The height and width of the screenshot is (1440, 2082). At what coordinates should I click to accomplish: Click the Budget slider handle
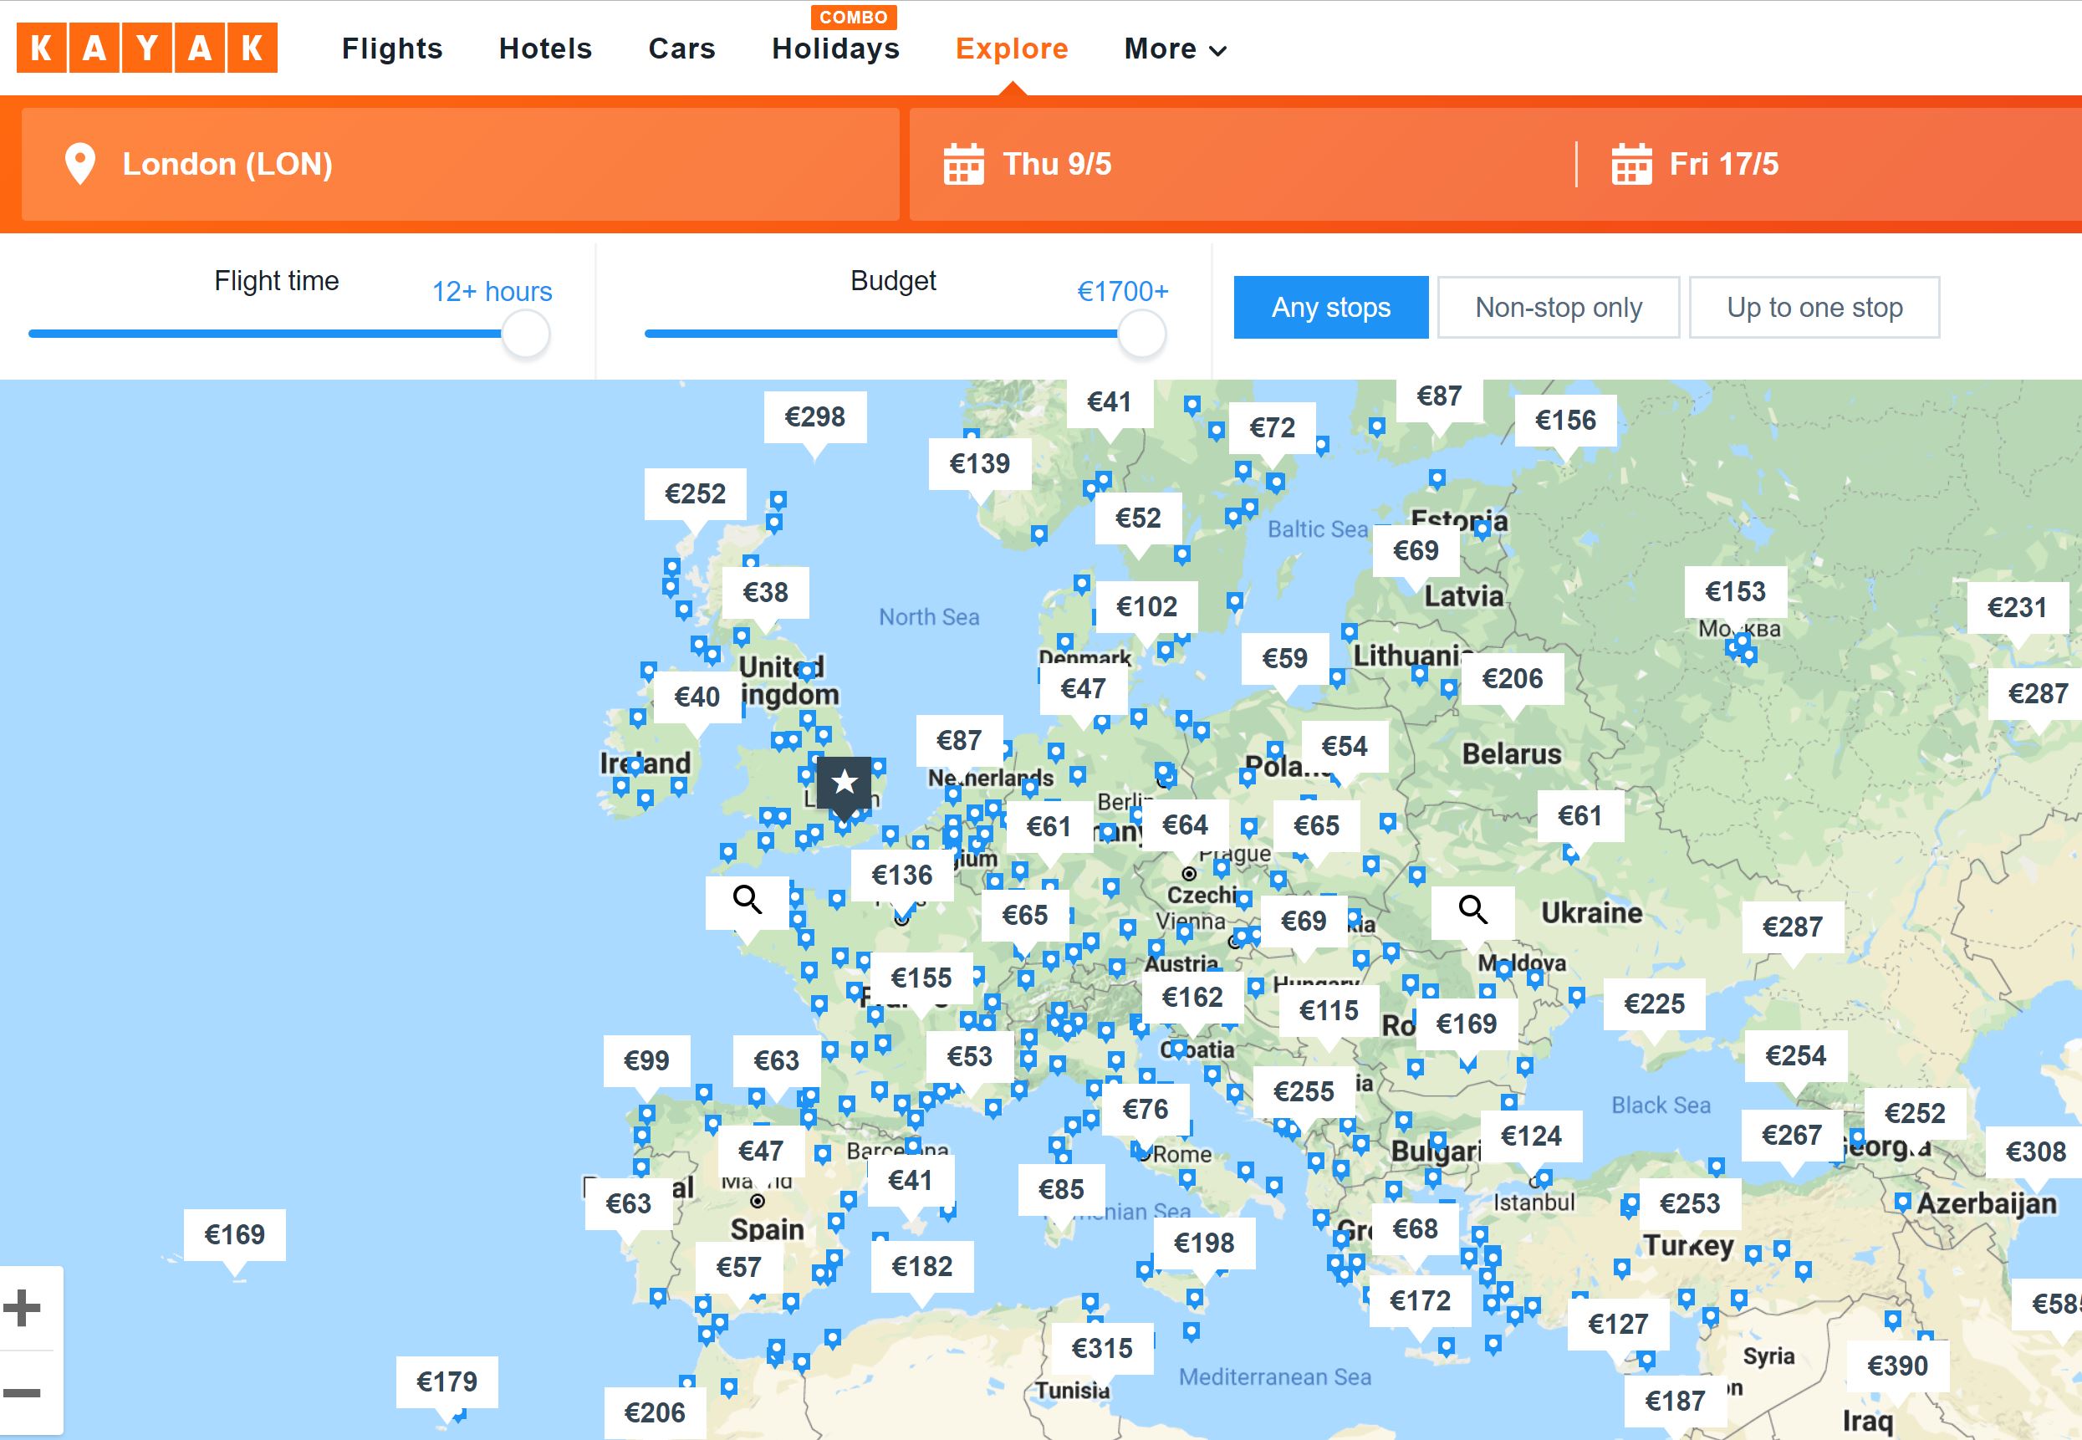pos(1142,334)
